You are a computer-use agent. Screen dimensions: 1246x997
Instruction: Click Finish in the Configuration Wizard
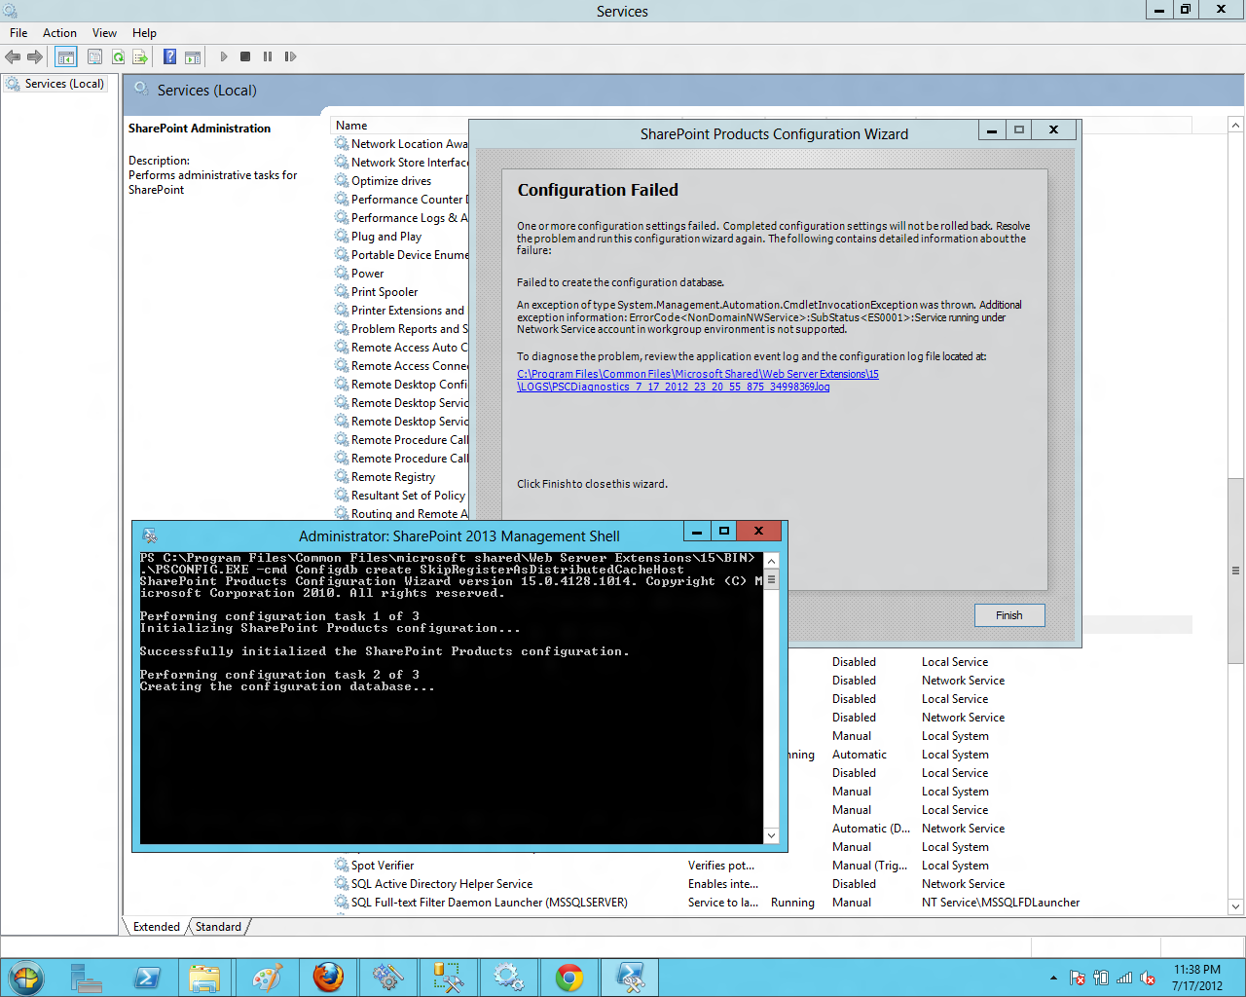[1009, 615]
